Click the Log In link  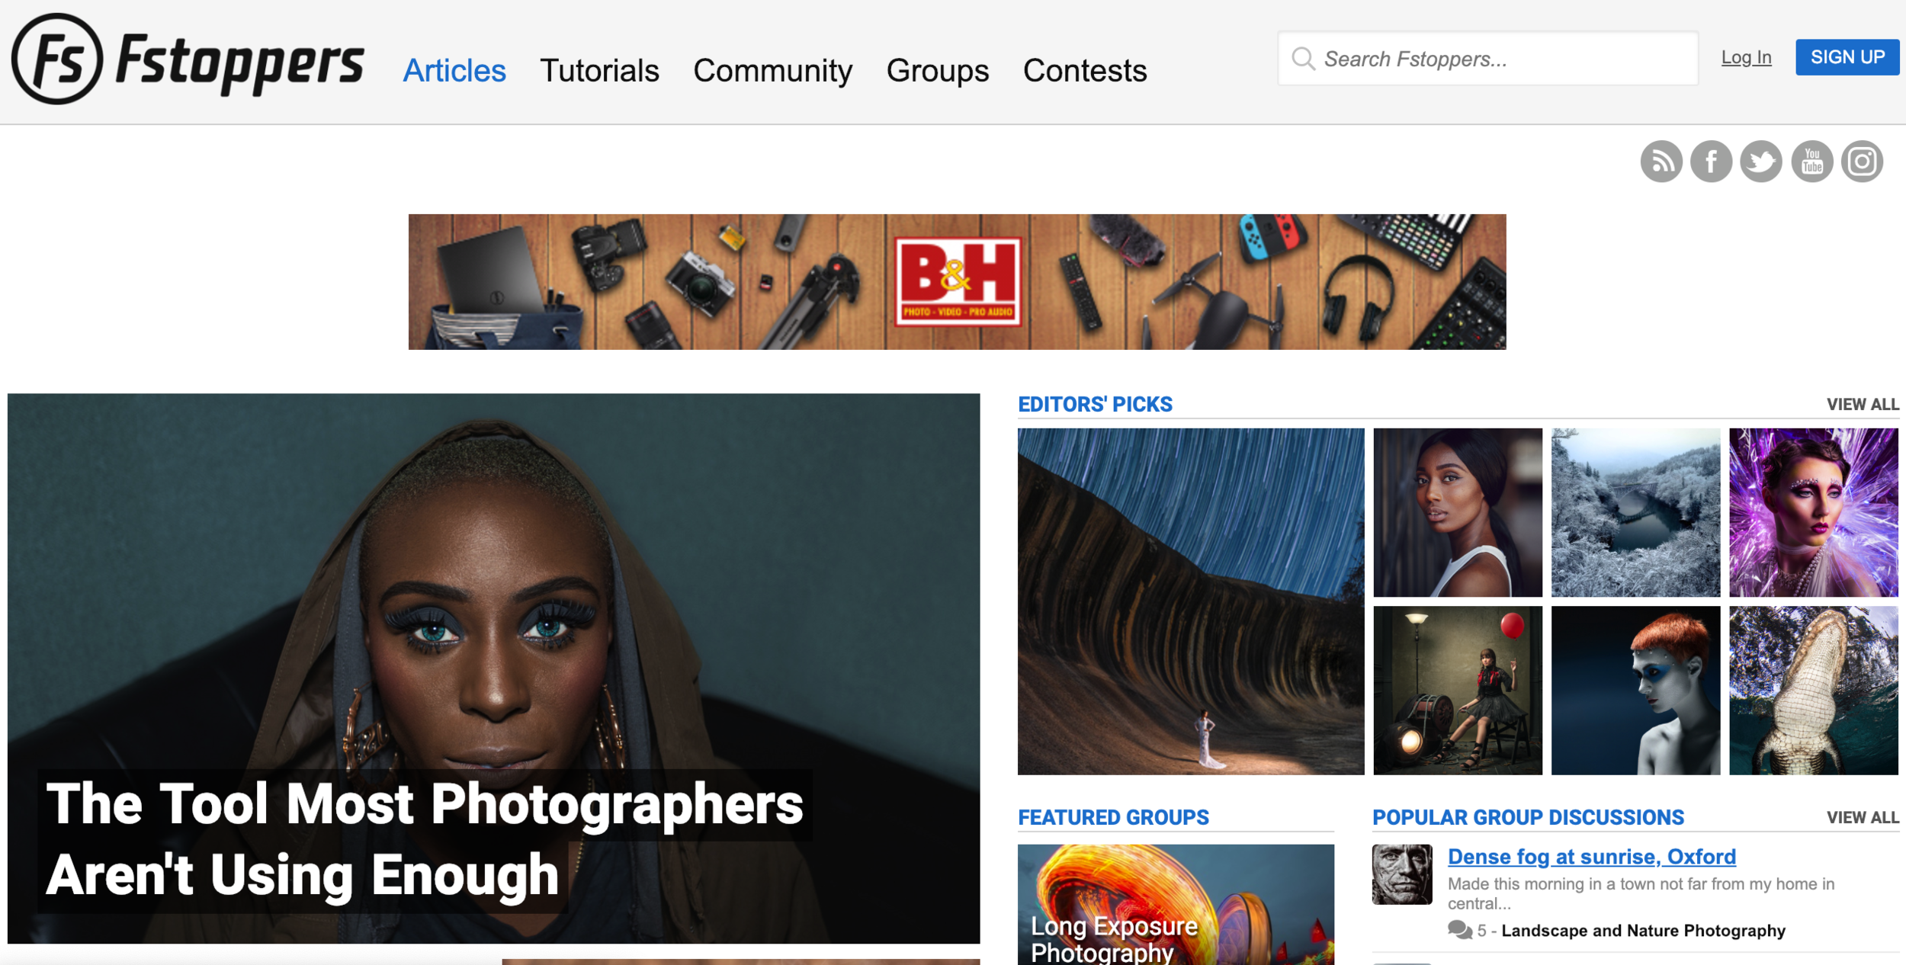click(1746, 57)
